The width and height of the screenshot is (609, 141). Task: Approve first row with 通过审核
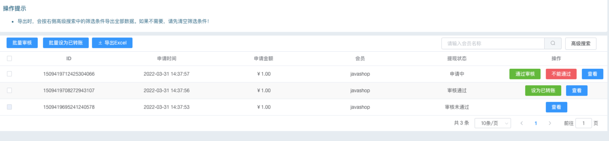[525, 74]
